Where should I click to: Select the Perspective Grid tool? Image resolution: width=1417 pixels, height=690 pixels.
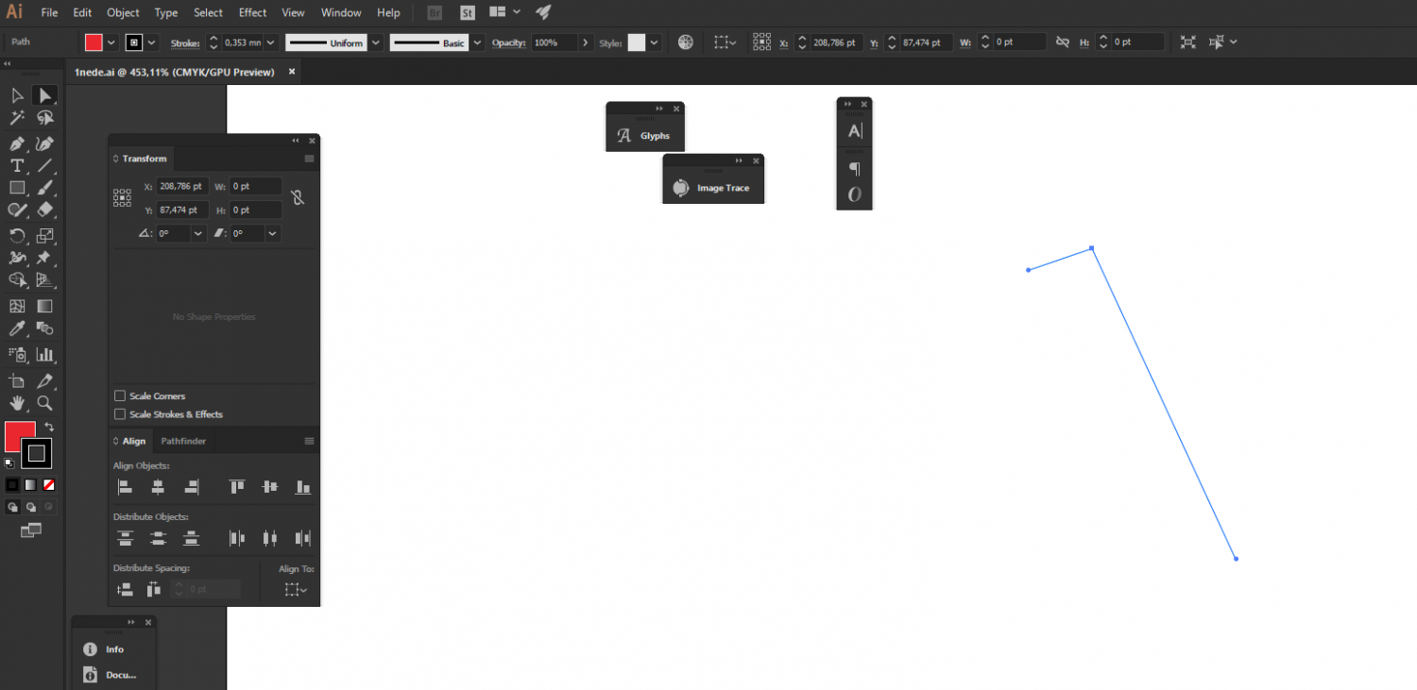tap(44, 280)
